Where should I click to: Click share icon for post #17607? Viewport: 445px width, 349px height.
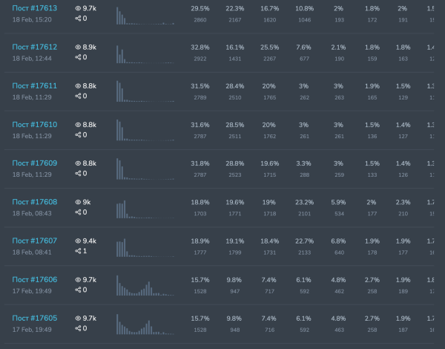pyautogui.click(x=78, y=251)
